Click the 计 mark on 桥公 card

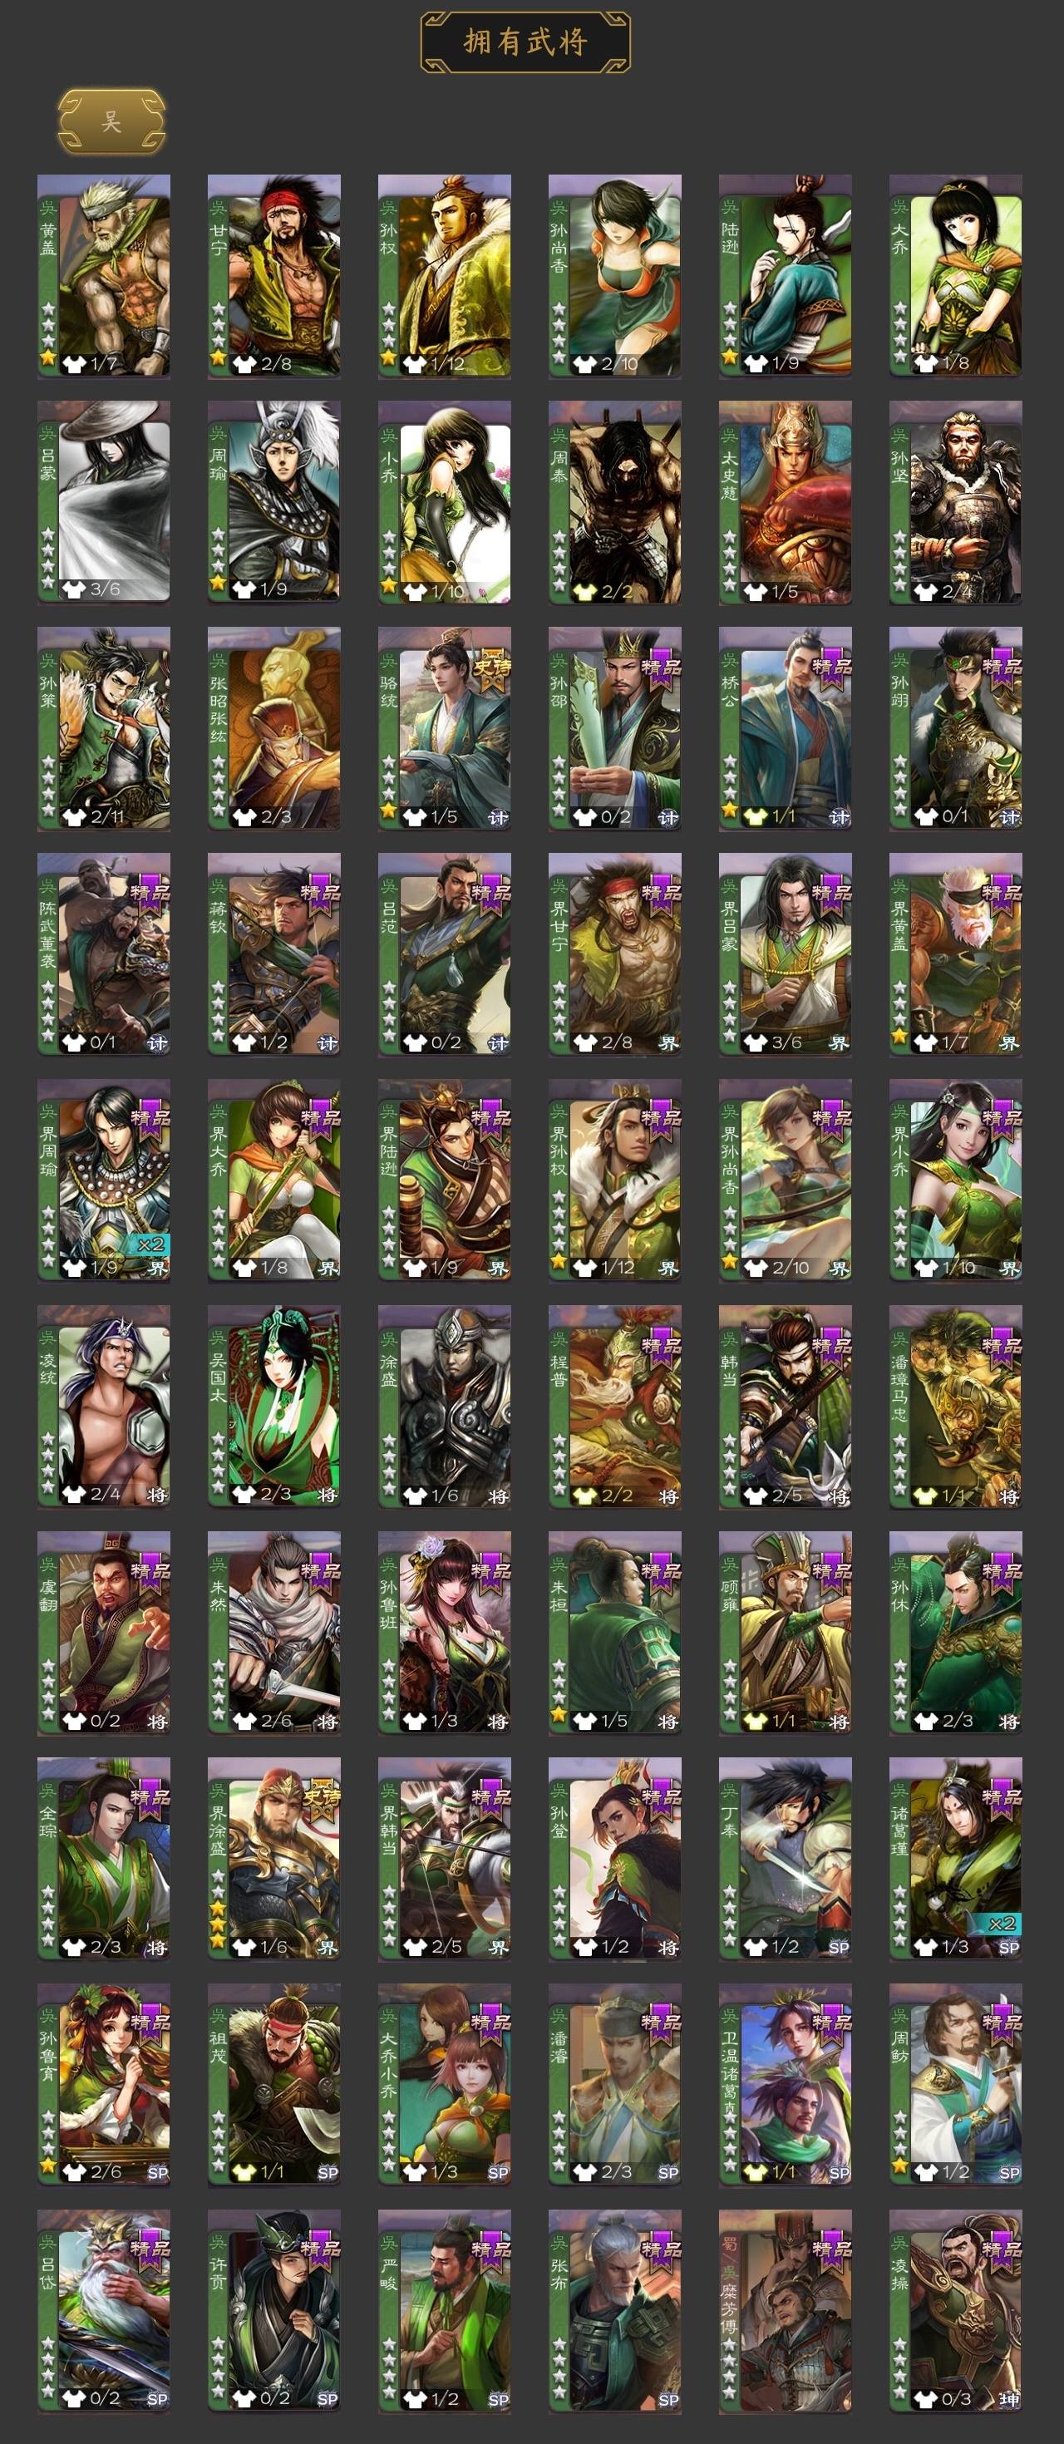[838, 817]
